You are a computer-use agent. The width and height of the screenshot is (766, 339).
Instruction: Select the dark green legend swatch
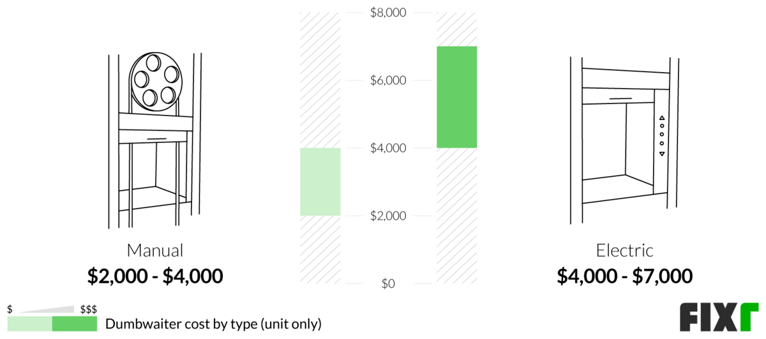pos(74,324)
